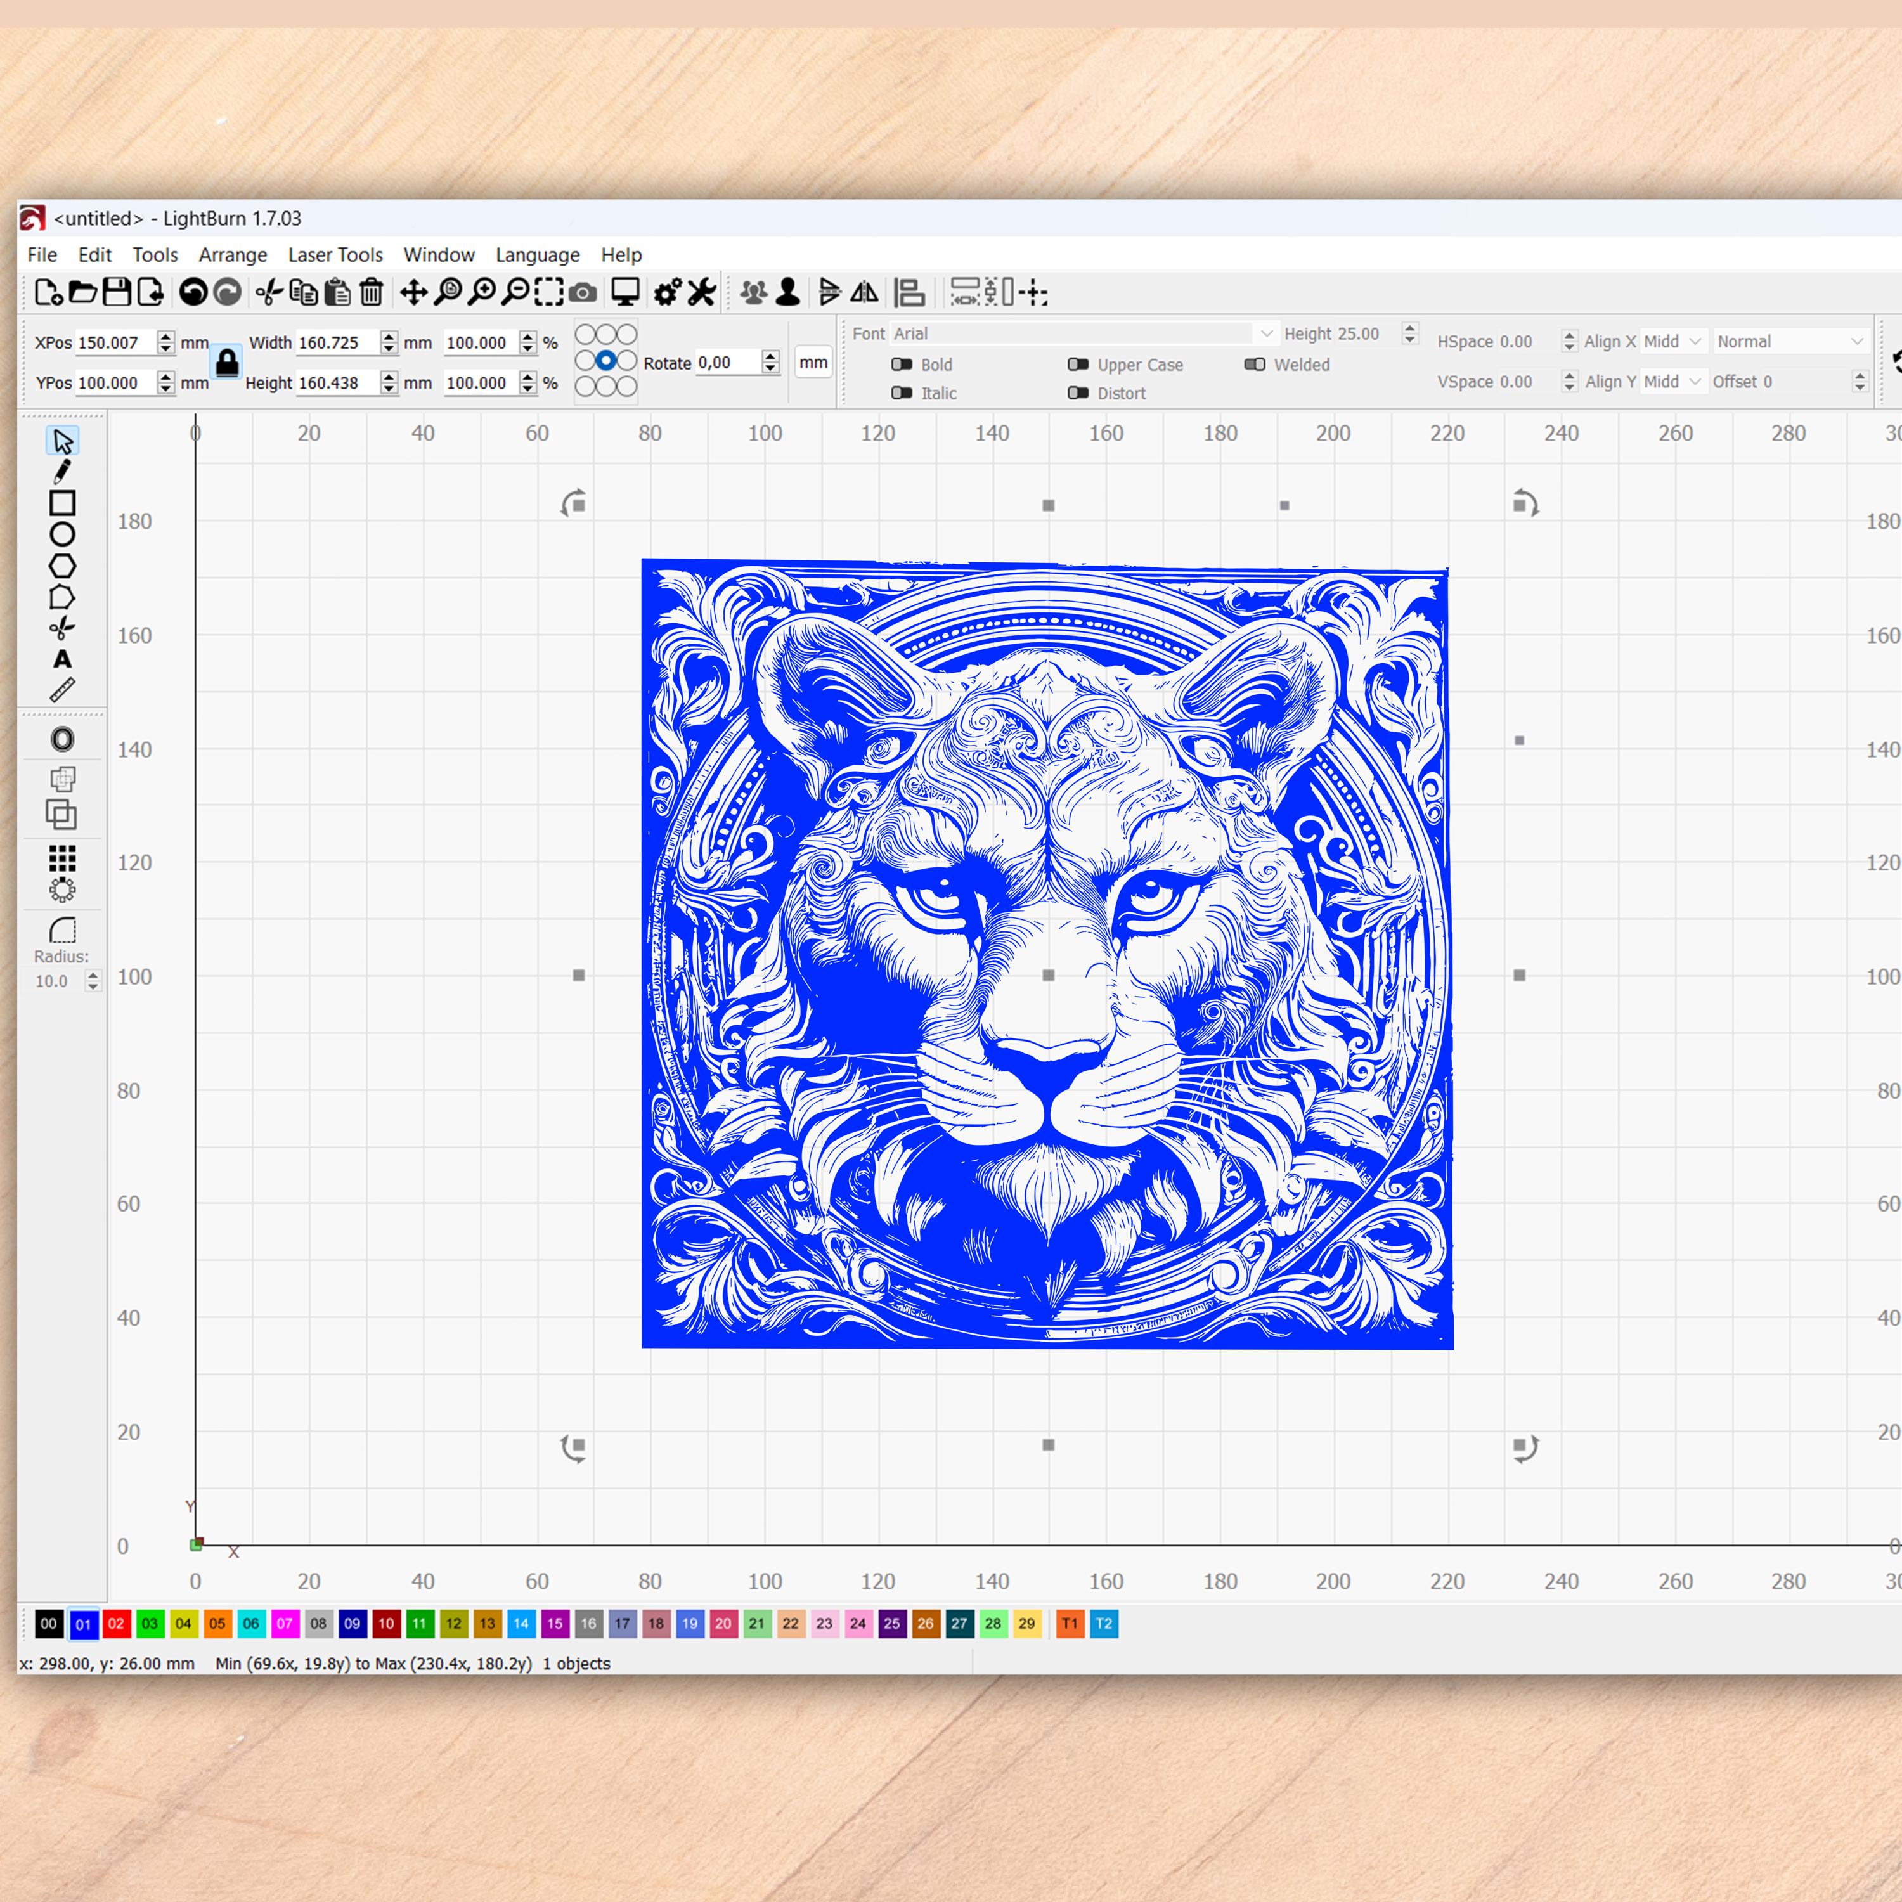Undo the last action

[193, 292]
